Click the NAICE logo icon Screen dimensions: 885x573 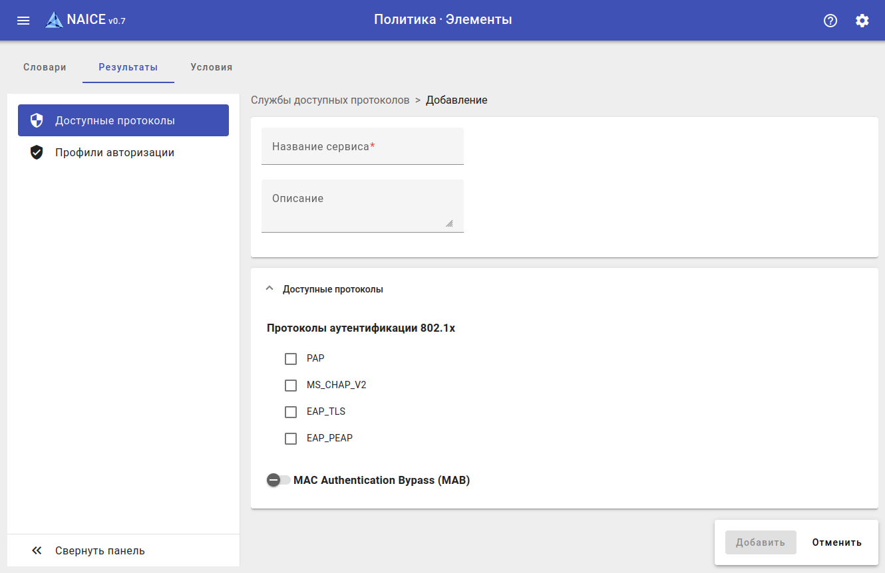click(x=54, y=20)
